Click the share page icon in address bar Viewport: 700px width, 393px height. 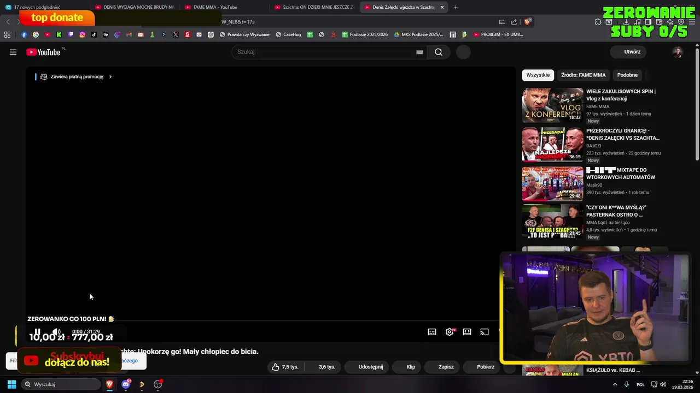pos(514,22)
